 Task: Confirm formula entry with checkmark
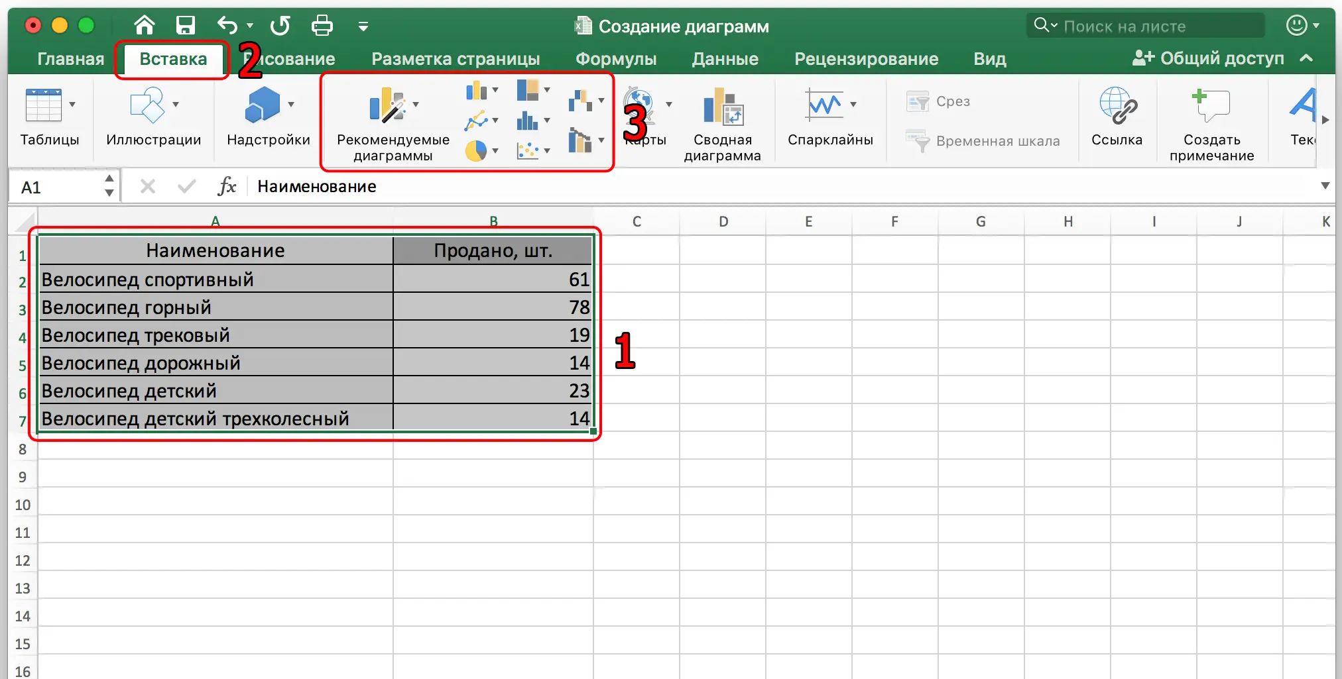point(187,186)
